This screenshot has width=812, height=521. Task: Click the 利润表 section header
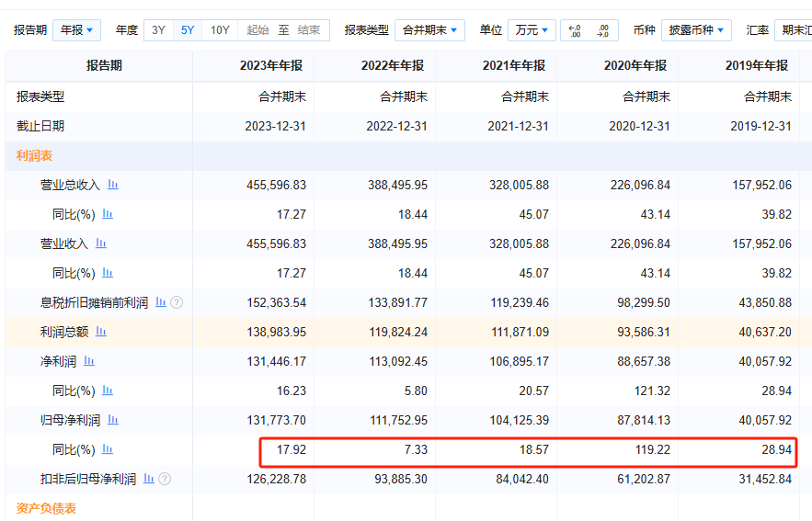(x=34, y=155)
